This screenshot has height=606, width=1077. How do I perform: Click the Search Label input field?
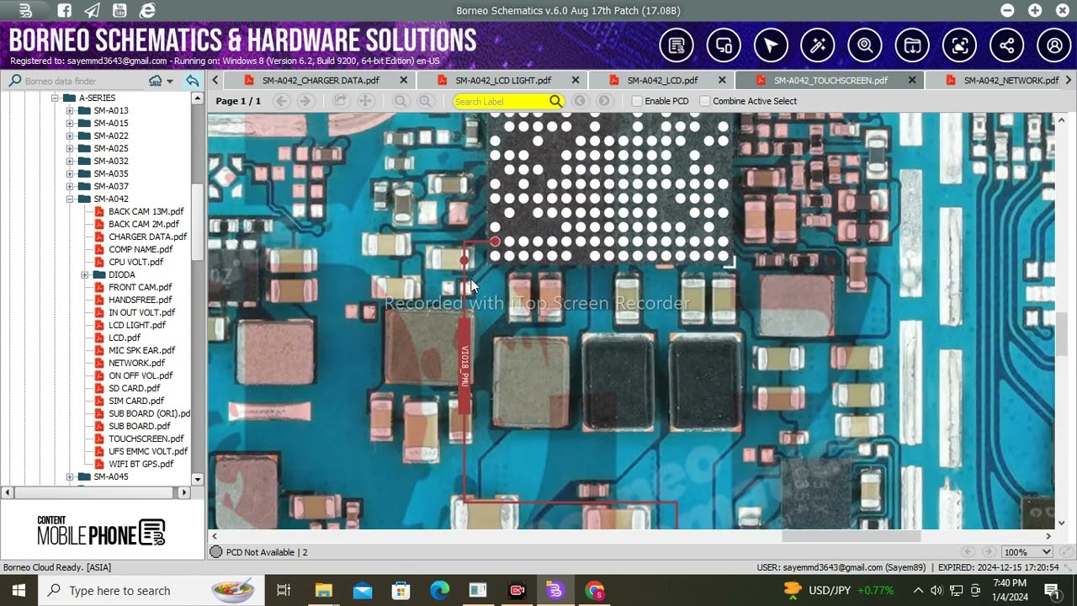(x=500, y=101)
